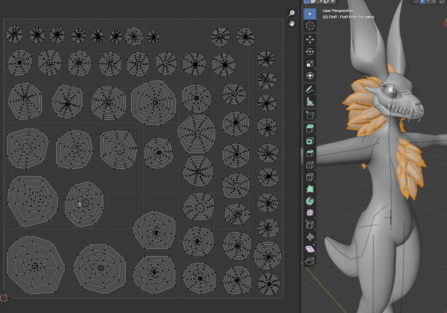The image size is (447, 313).
Task: Select the Loop Cut tool
Action: [310, 165]
